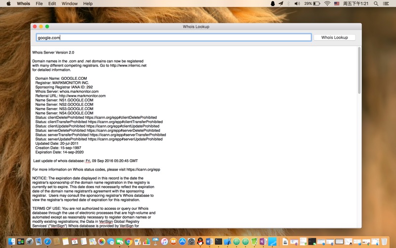Open Messages from the Dock
The image size is (396, 248).
[x=110, y=242]
